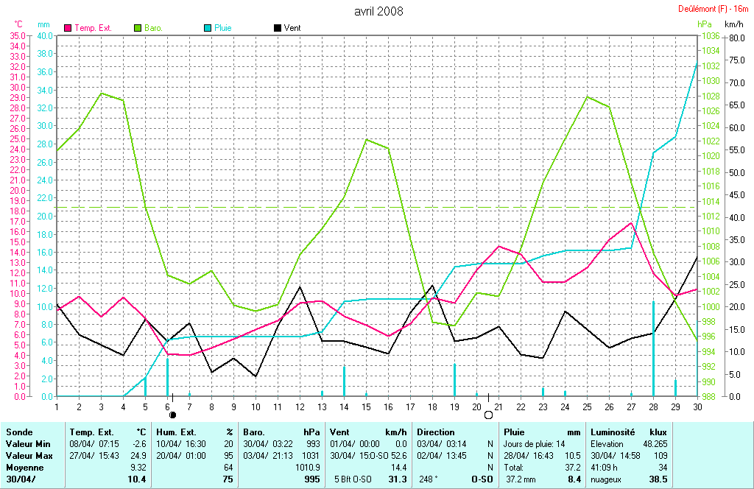Screen dimensions: 754x489
Task: Click the full moon icon below day 20
Action: click(487, 415)
